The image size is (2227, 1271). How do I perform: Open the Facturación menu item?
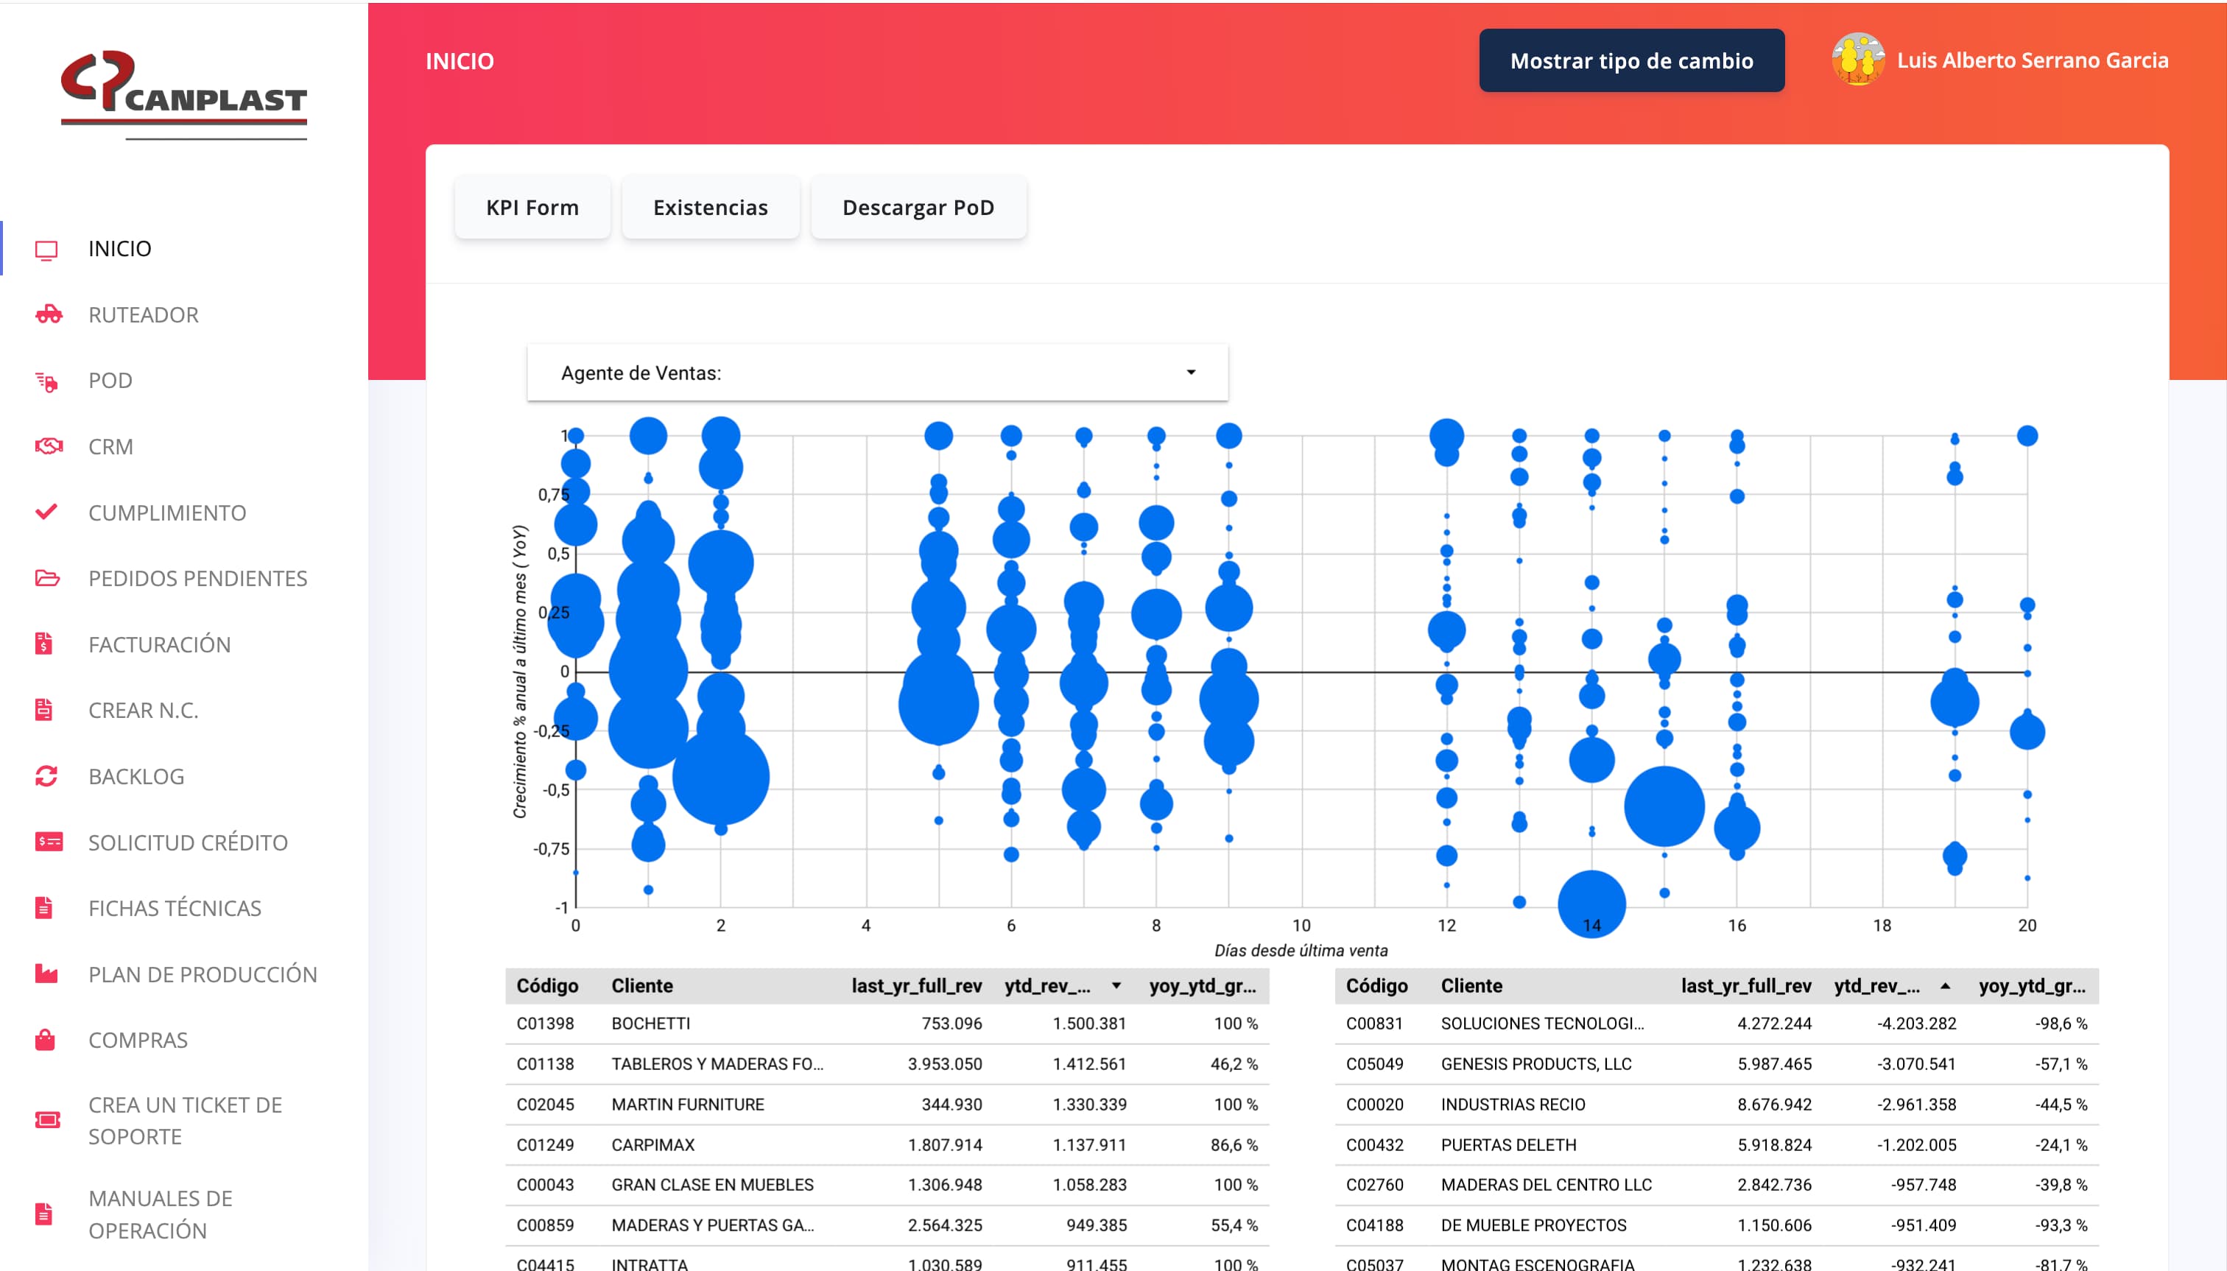coord(159,644)
